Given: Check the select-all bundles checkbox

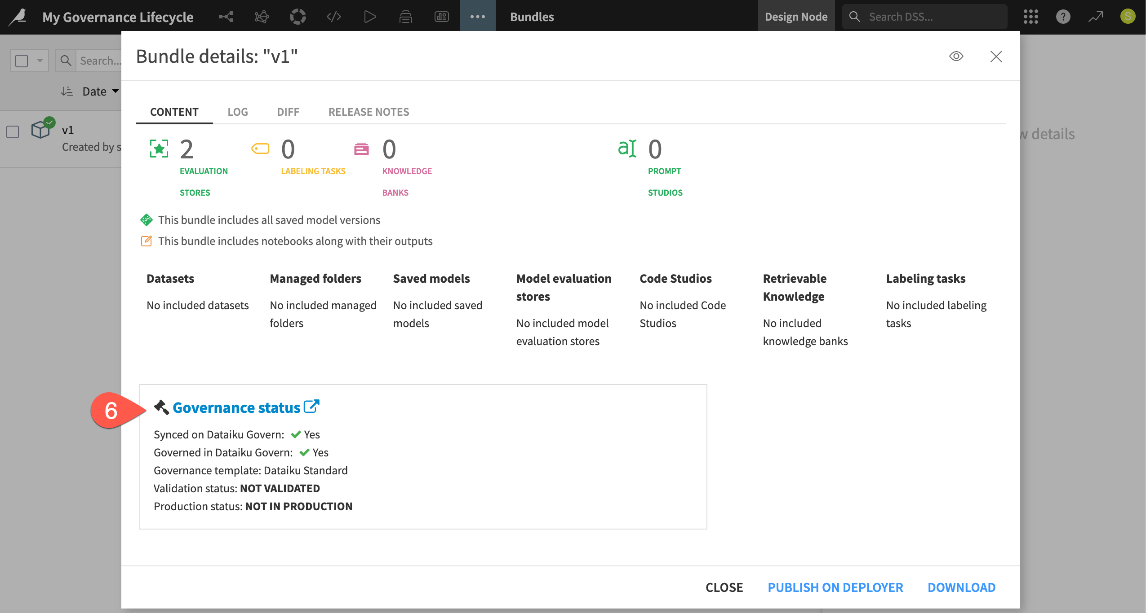Looking at the screenshot, I should (x=22, y=61).
